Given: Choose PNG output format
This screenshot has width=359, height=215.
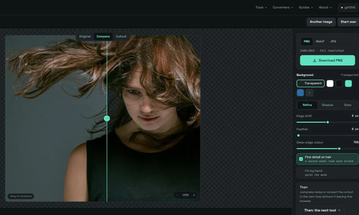Looking at the screenshot, I should (307, 41).
